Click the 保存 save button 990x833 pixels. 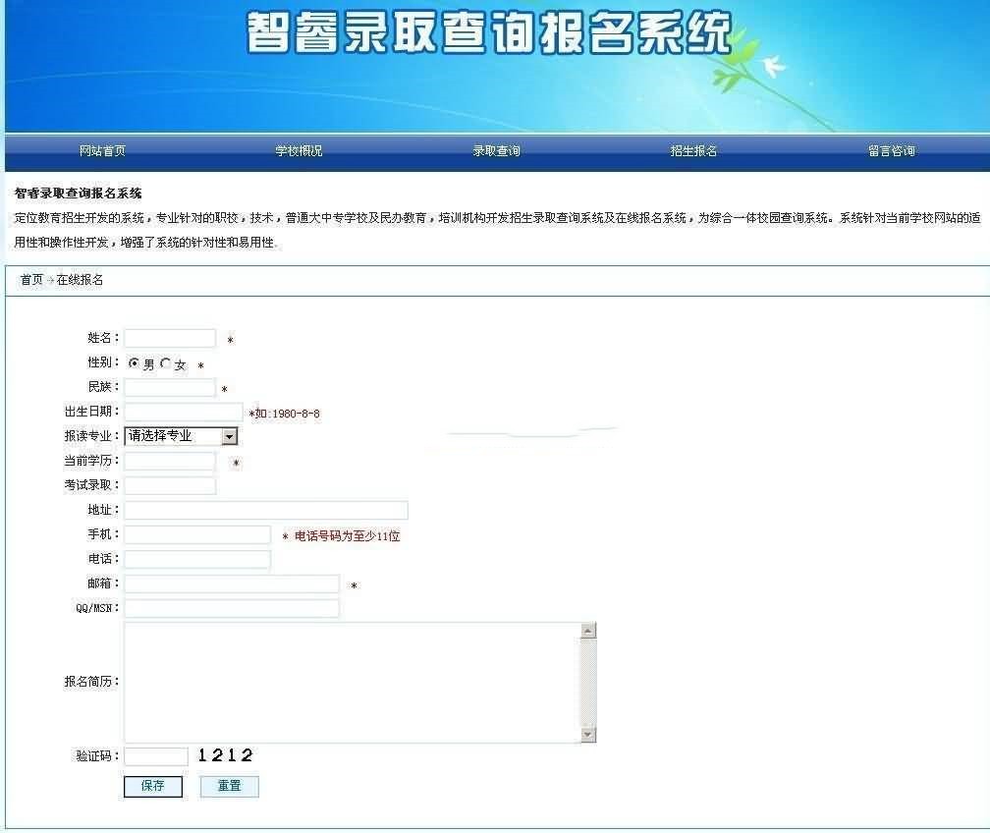click(x=153, y=786)
